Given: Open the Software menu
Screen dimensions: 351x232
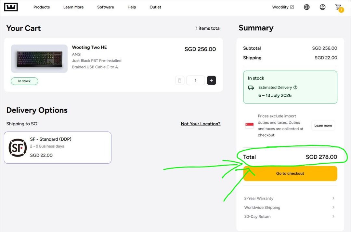Looking at the screenshot, I should pyautogui.click(x=105, y=7).
